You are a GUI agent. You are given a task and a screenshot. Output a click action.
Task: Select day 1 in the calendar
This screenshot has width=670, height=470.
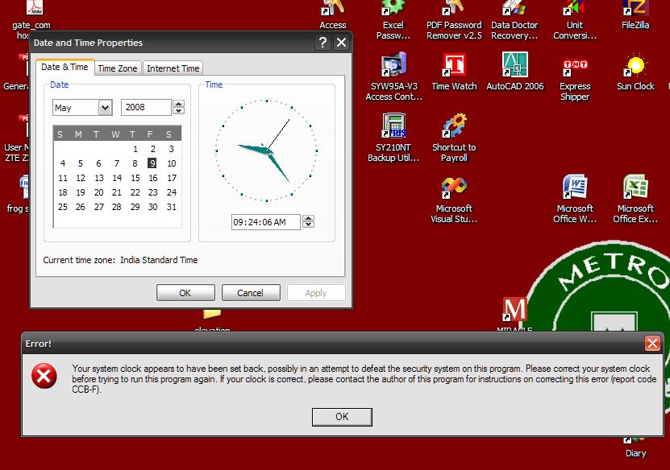click(x=135, y=149)
